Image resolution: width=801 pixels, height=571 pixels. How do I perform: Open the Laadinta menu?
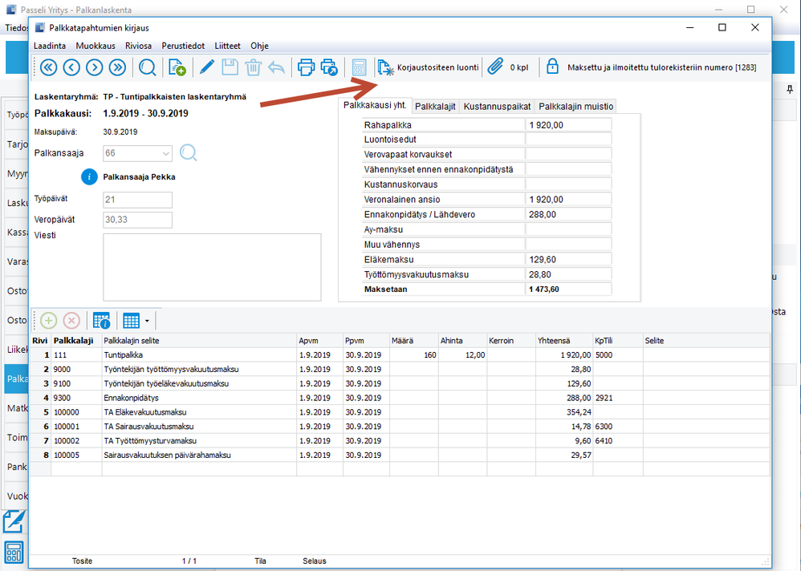click(x=50, y=46)
